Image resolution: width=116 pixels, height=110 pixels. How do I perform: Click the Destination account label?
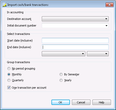(x=19, y=19)
